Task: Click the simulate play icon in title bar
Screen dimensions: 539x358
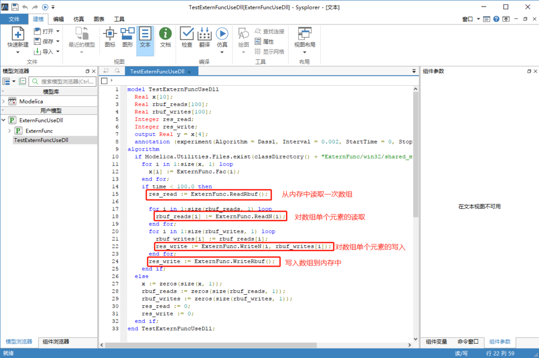Action: pos(45,7)
